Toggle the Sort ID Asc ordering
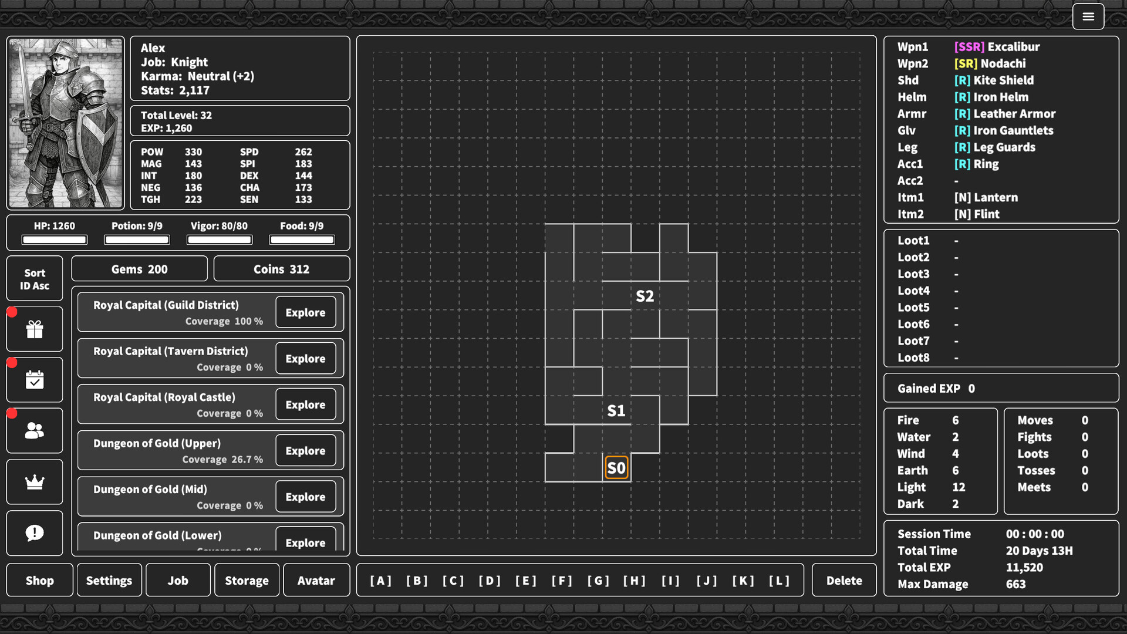This screenshot has height=634, width=1127. tap(34, 278)
